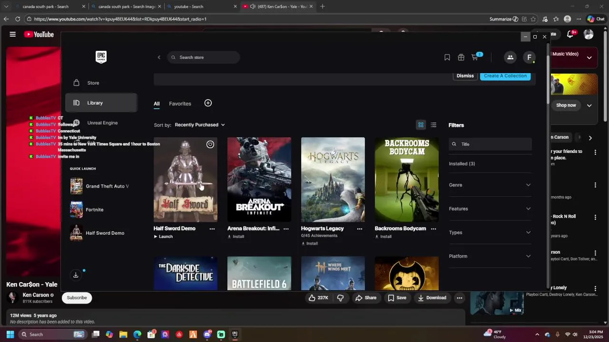The width and height of the screenshot is (609, 342).
Task: Switch to canada south park Search Images tab
Action: [x=126, y=7]
